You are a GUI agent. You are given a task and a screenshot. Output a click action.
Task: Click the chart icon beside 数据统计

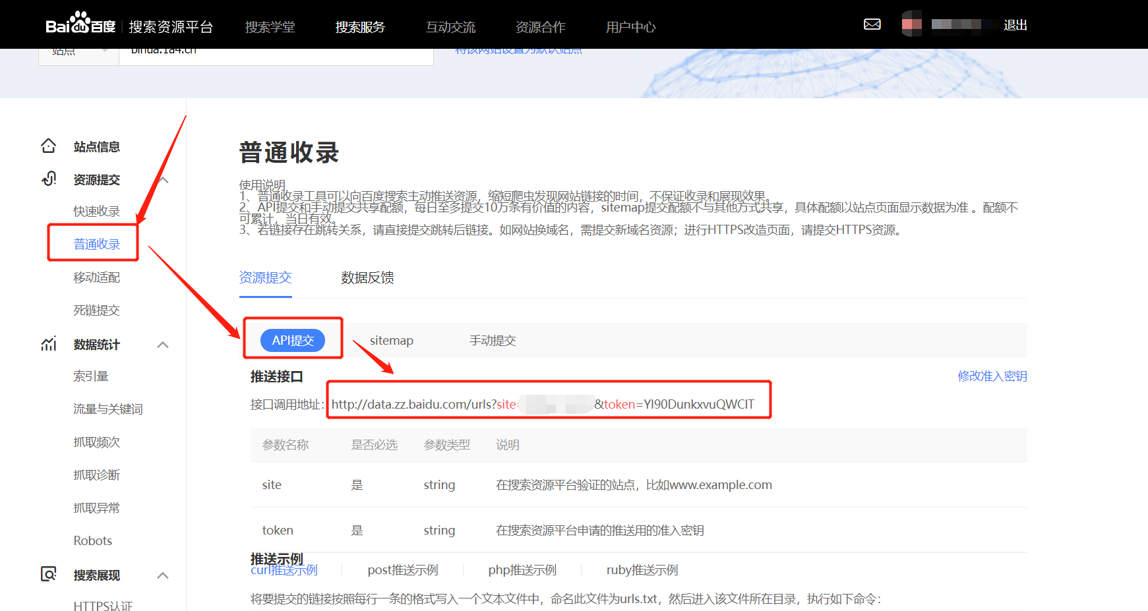coord(49,344)
